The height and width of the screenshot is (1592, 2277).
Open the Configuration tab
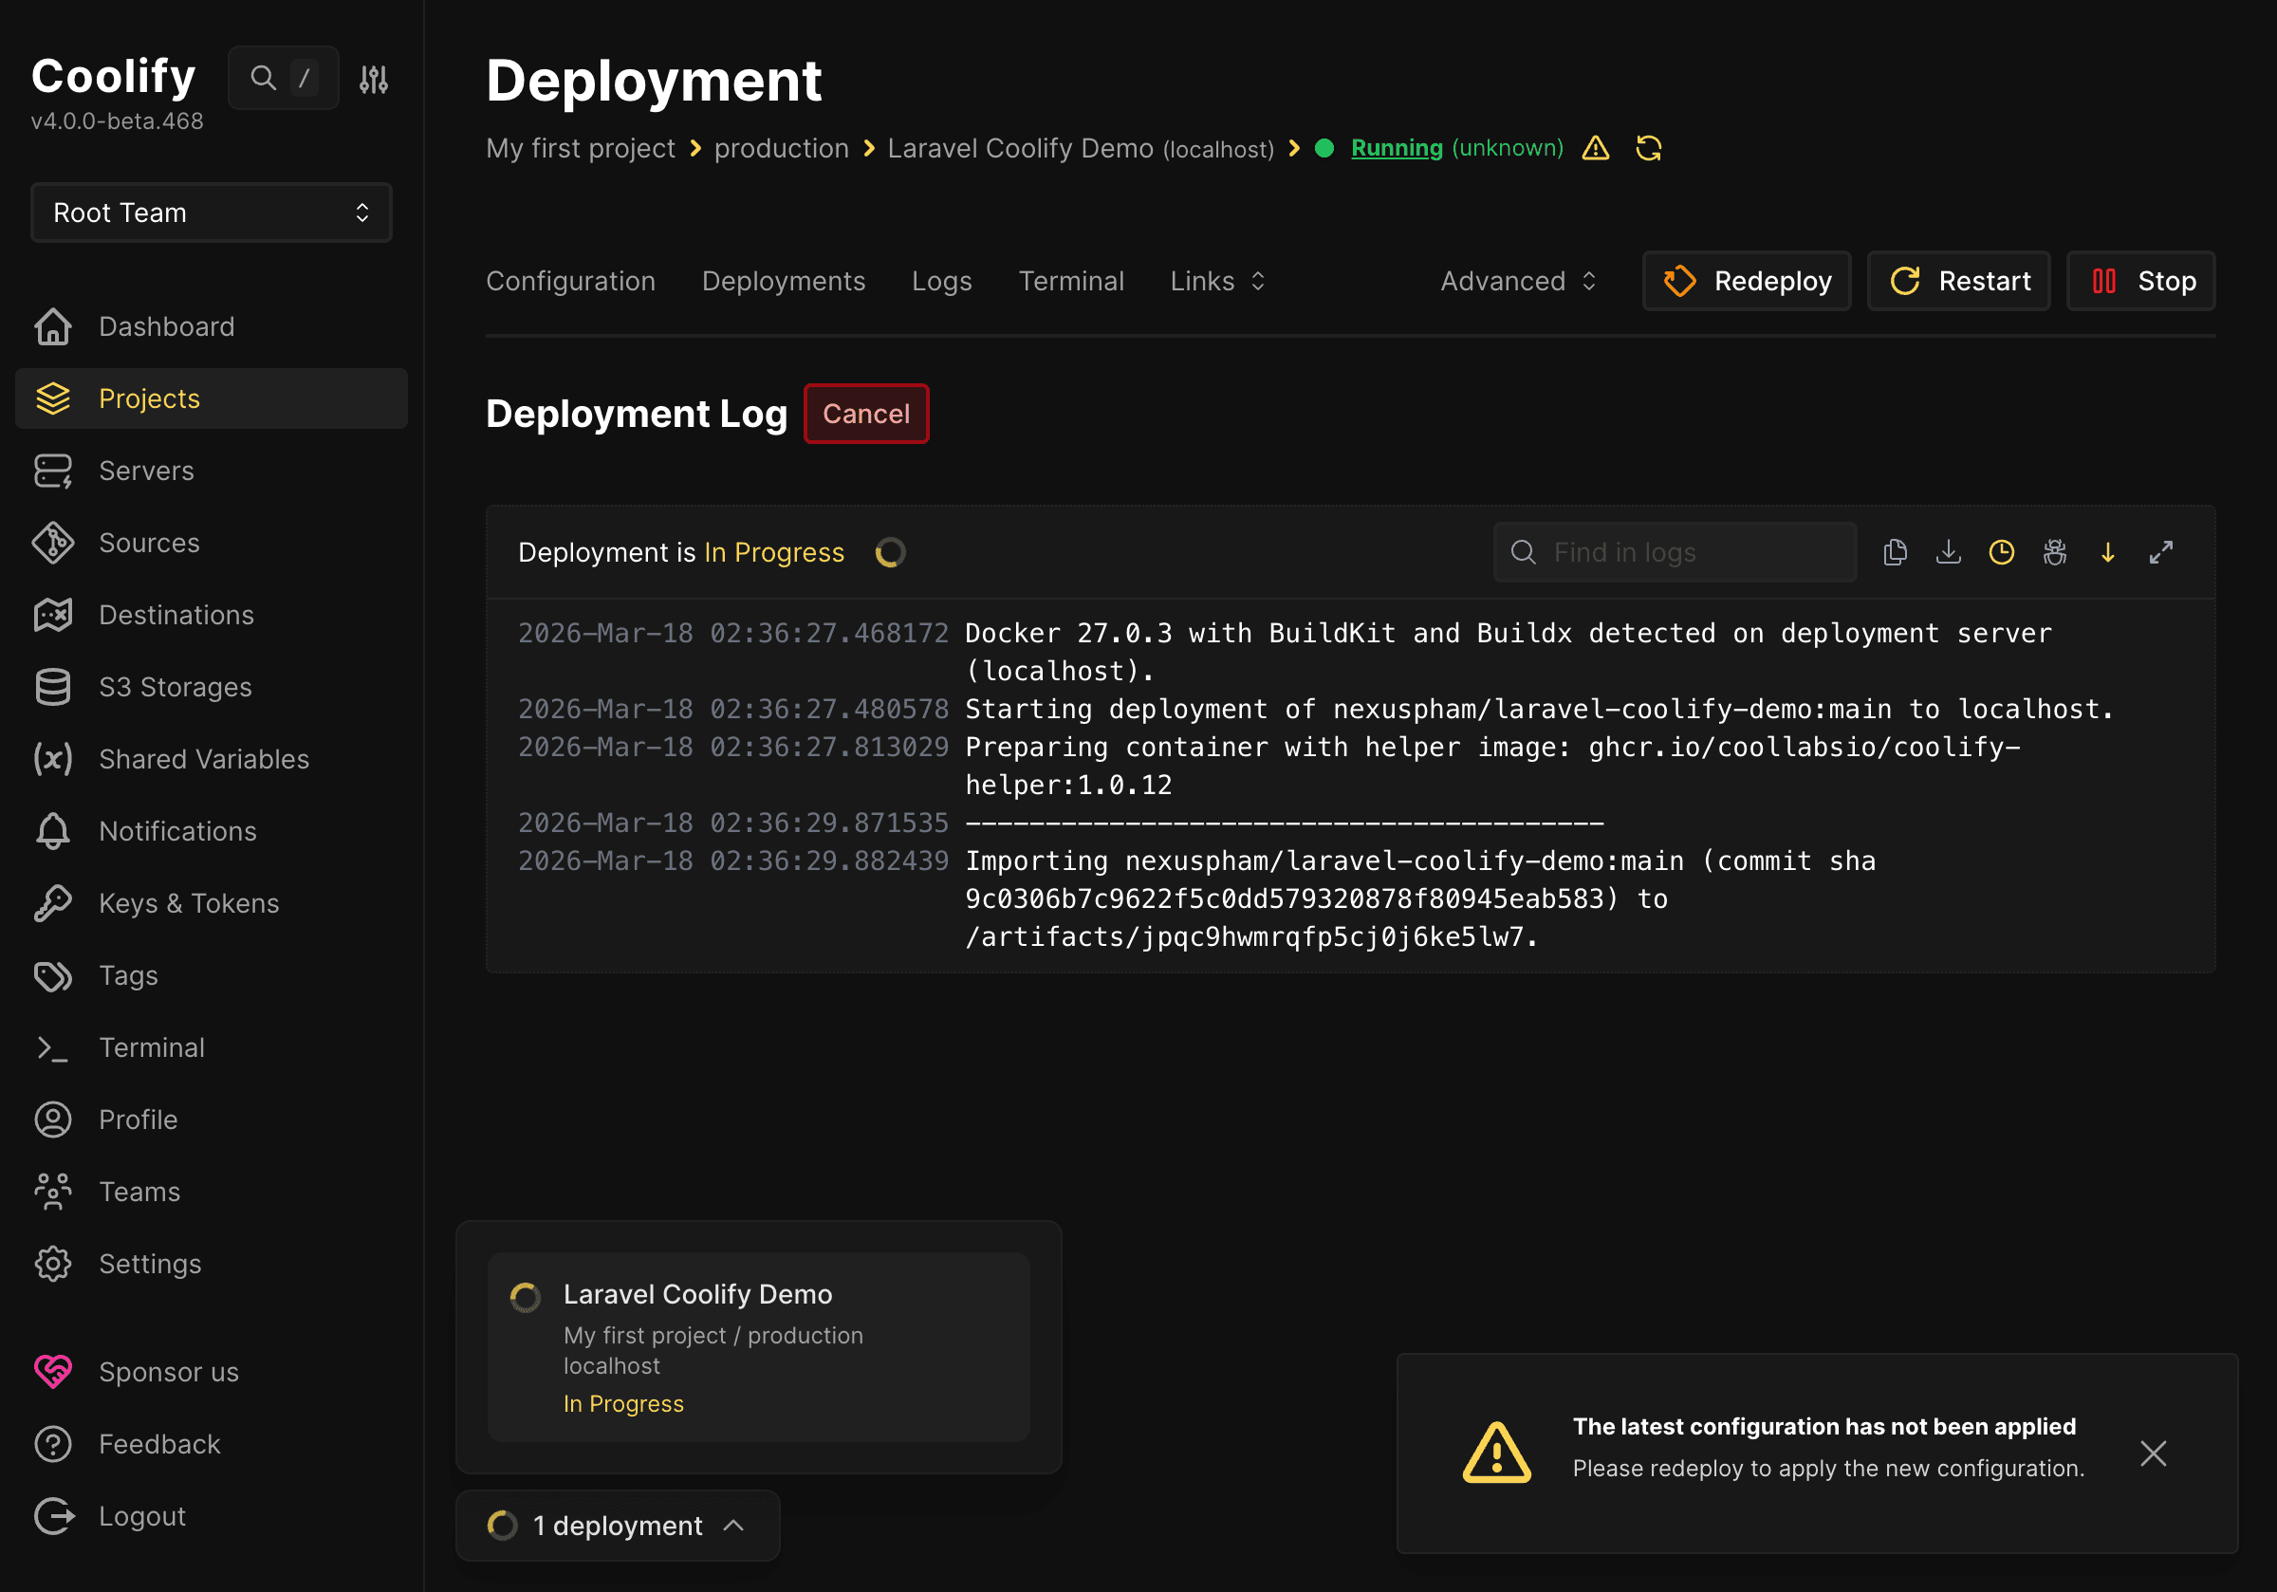pos(570,281)
